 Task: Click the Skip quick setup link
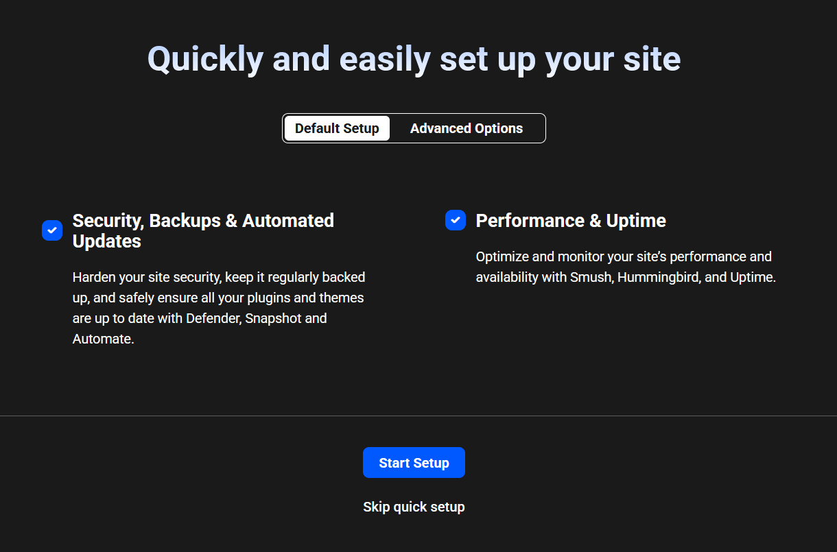[x=414, y=507]
